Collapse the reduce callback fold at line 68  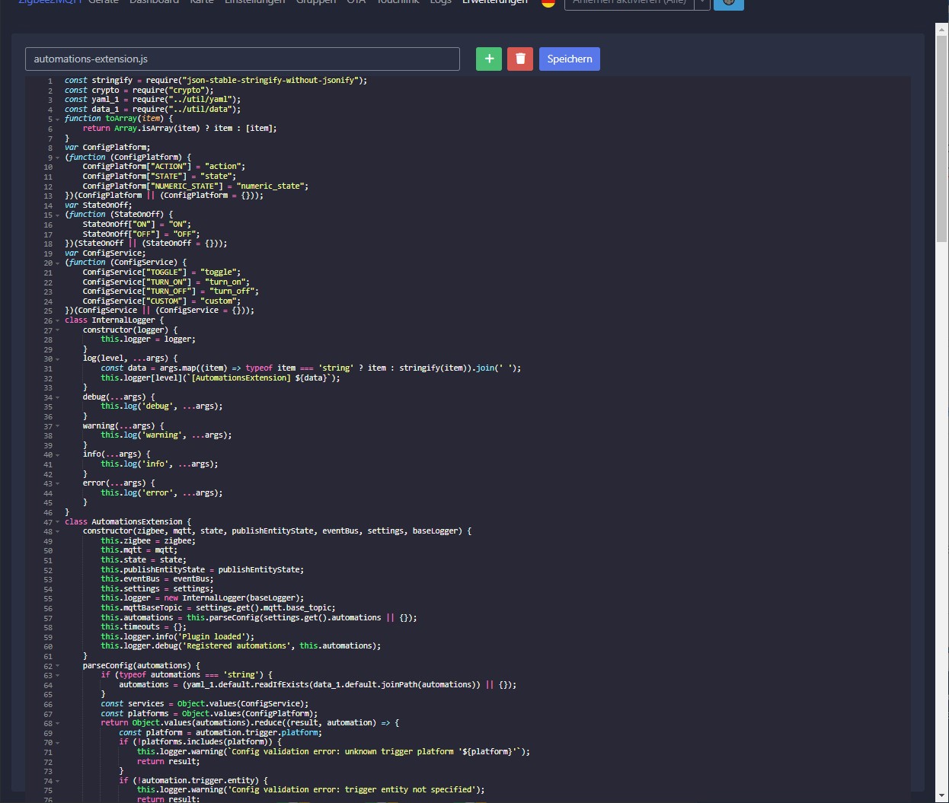pyautogui.click(x=58, y=723)
